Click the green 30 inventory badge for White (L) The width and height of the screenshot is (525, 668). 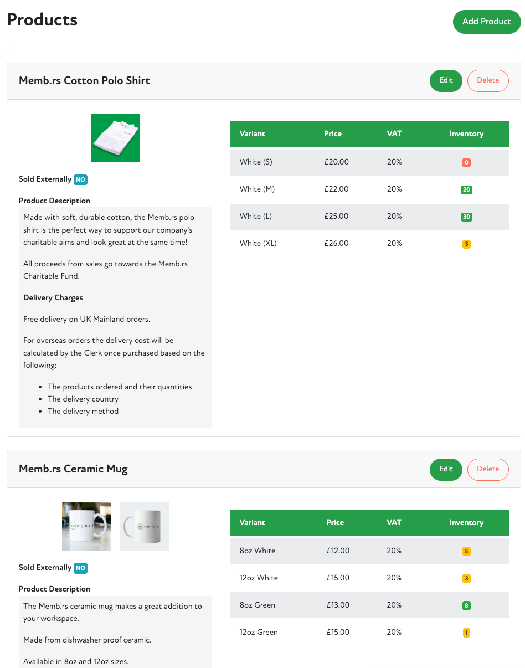[466, 217]
